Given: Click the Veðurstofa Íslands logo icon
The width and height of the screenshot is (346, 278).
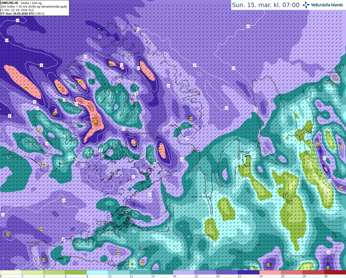Looking at the screenshot, I should (x=306, y=5).
